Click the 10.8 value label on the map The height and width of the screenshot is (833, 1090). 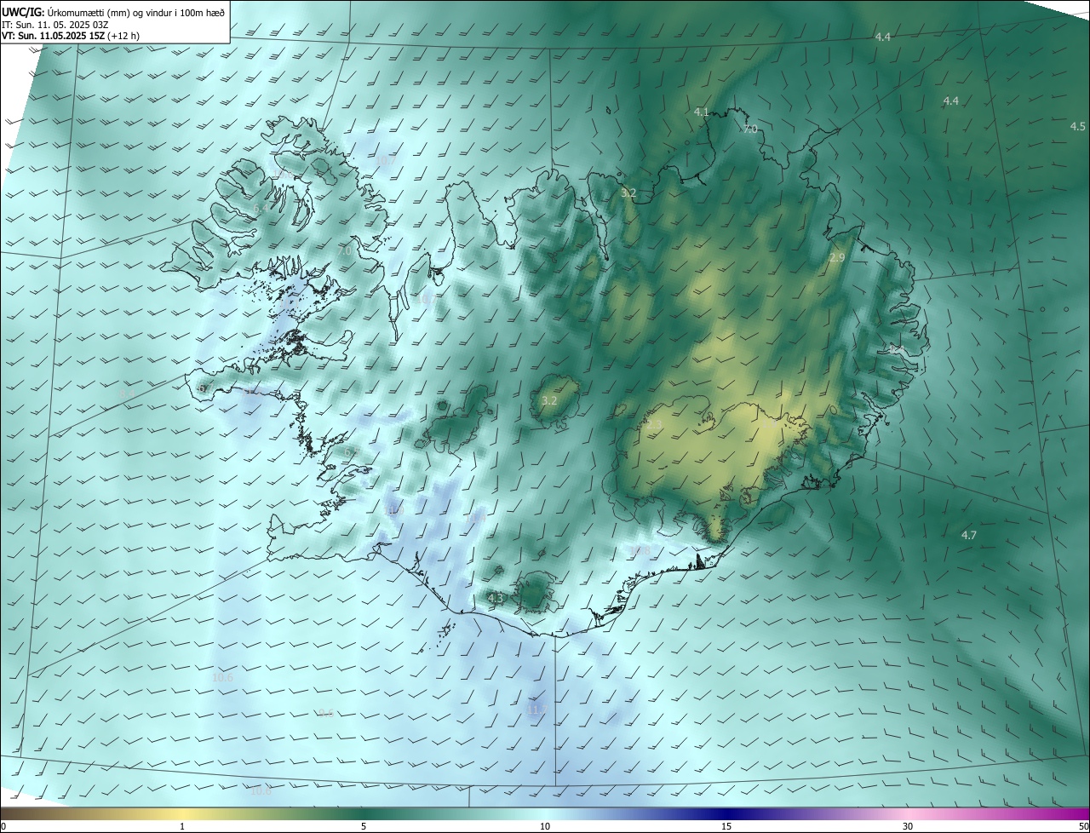pos(640,551)
